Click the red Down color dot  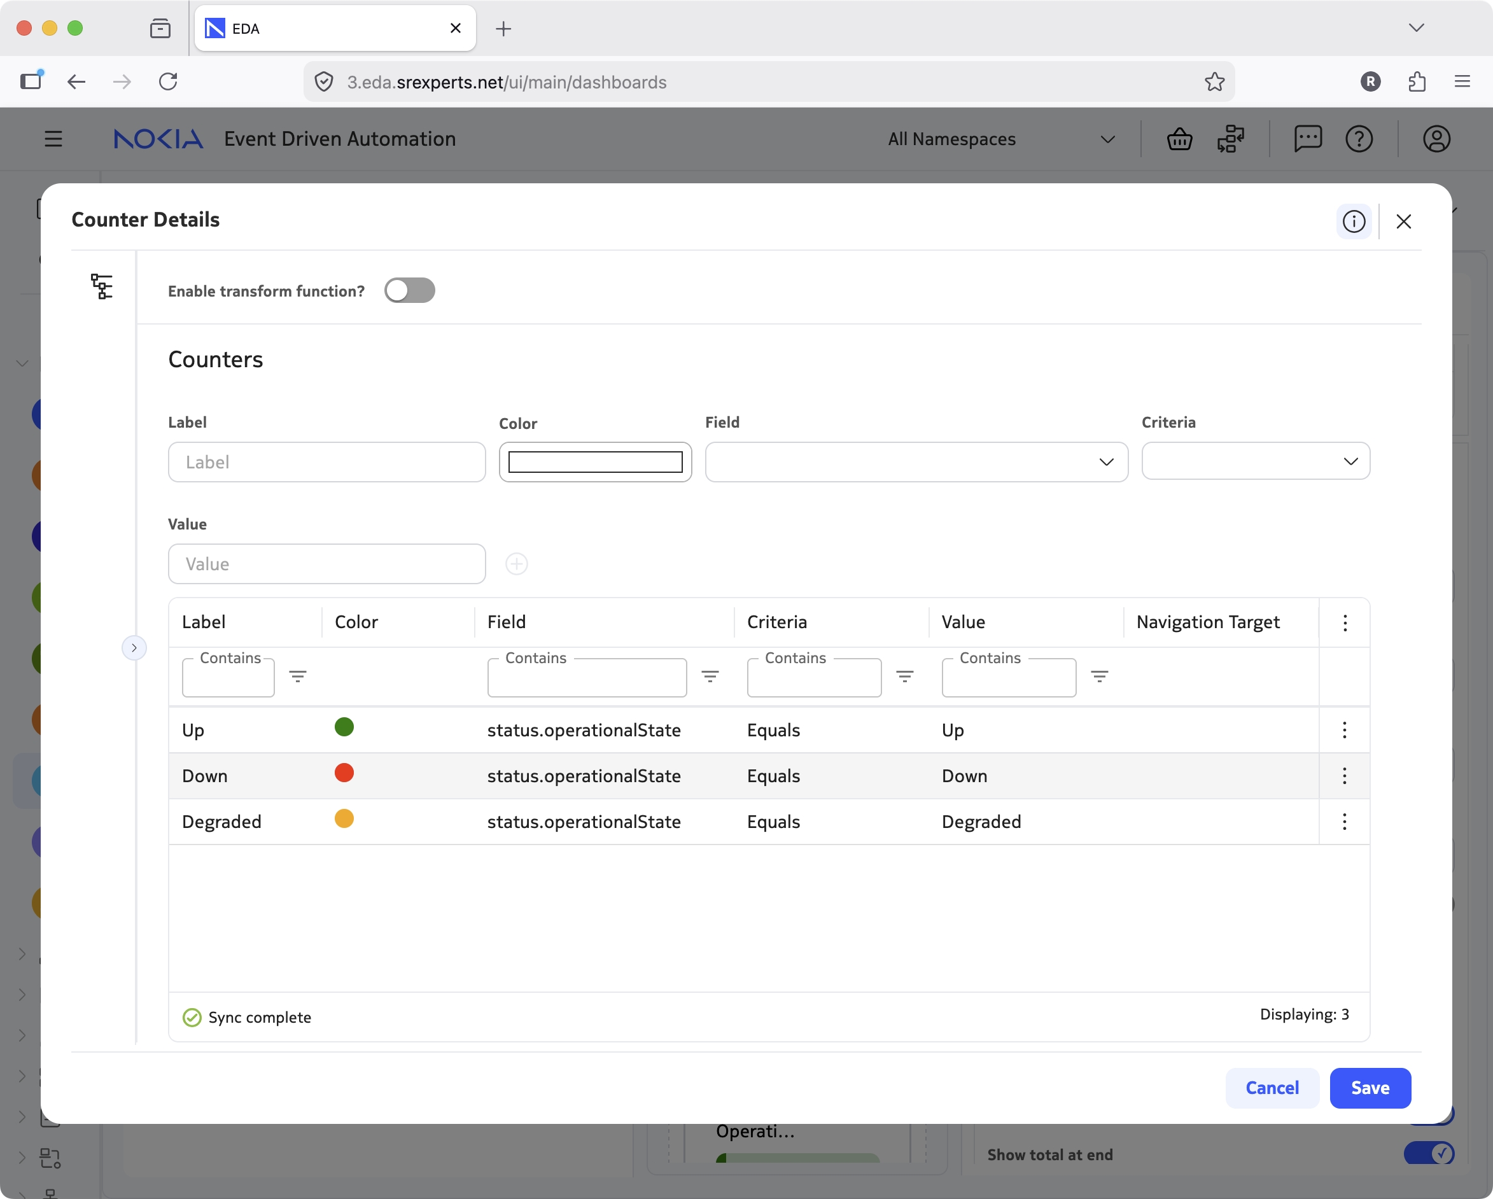[344, 773]
